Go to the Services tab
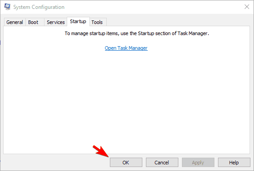The width and height of the screenshot is (254, 171). coord(56,22)
